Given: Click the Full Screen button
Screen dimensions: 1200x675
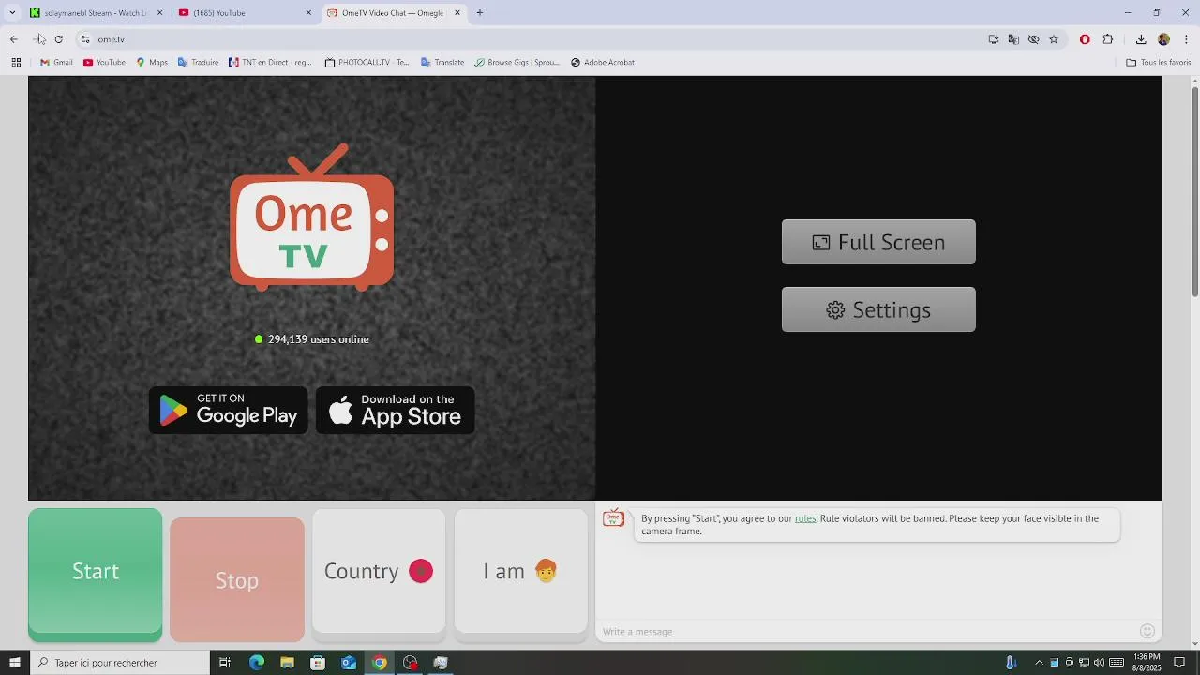Looking at the screenshot, I should [878, 242].
